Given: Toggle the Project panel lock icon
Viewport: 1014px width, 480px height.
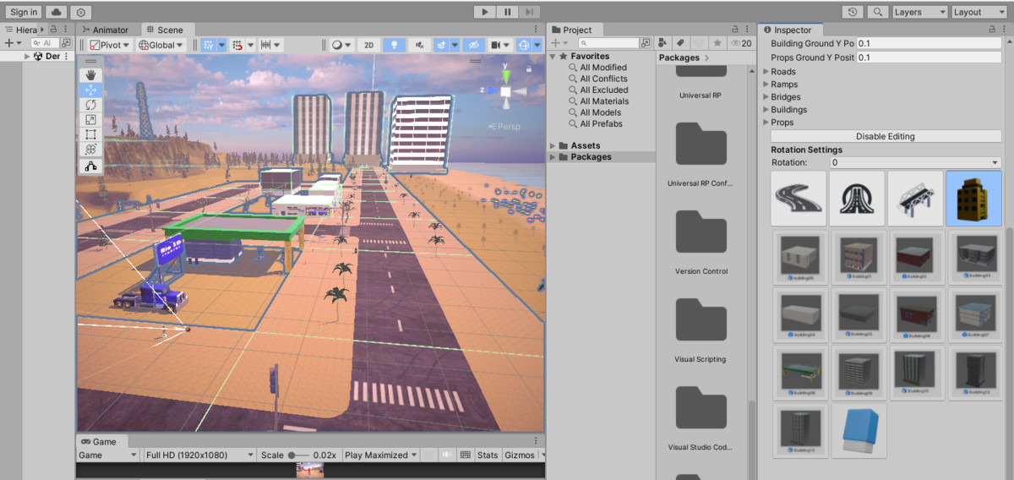Looking at the screenshot, I should point(734,30).
